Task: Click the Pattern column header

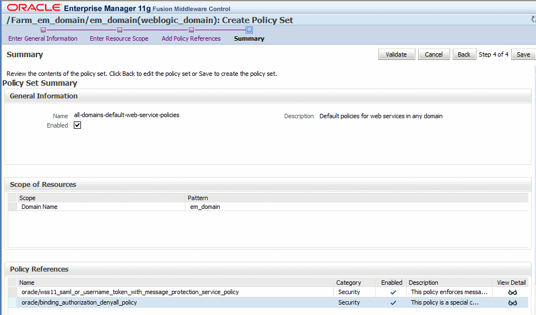Action: click(198, 198)
